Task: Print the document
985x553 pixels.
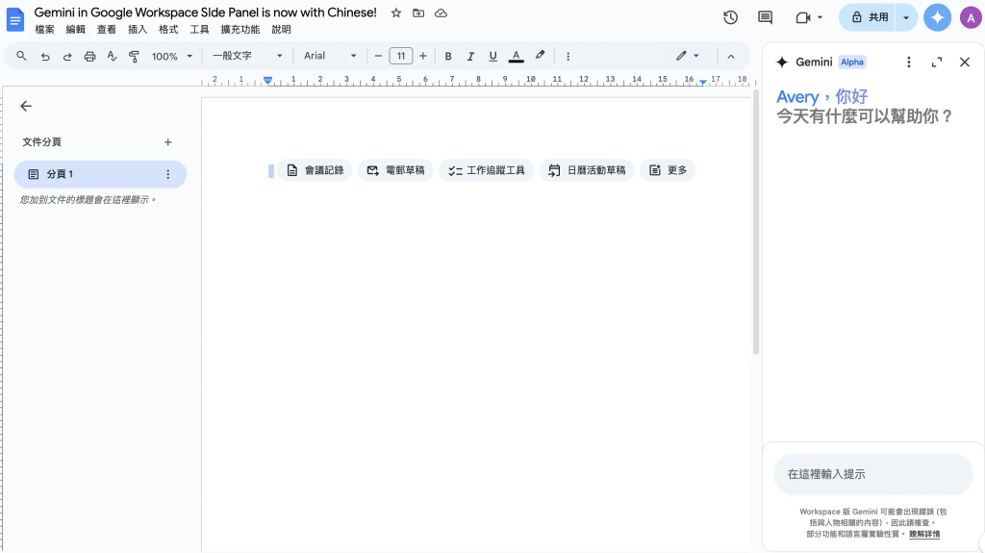Action: (x=89, y=56)
